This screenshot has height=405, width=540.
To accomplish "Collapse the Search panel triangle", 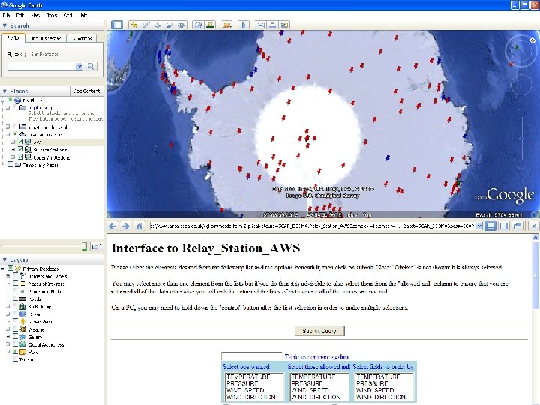I will click(x=4, y=25).
